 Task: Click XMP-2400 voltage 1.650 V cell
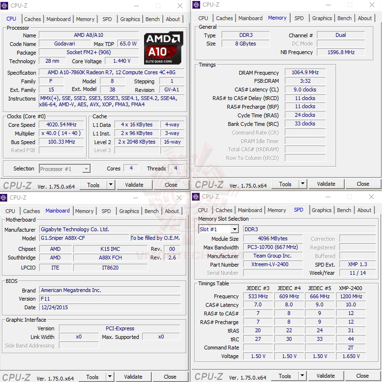[351, 356]
